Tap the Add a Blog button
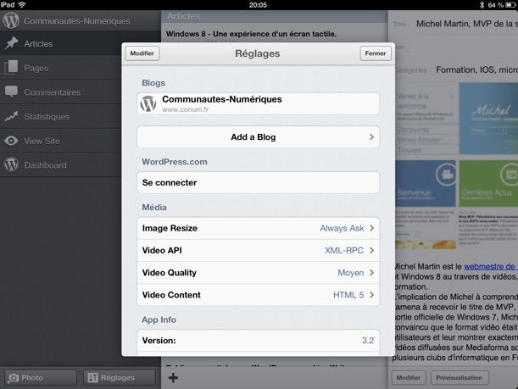The image size is (518, 389). [258, 136]
